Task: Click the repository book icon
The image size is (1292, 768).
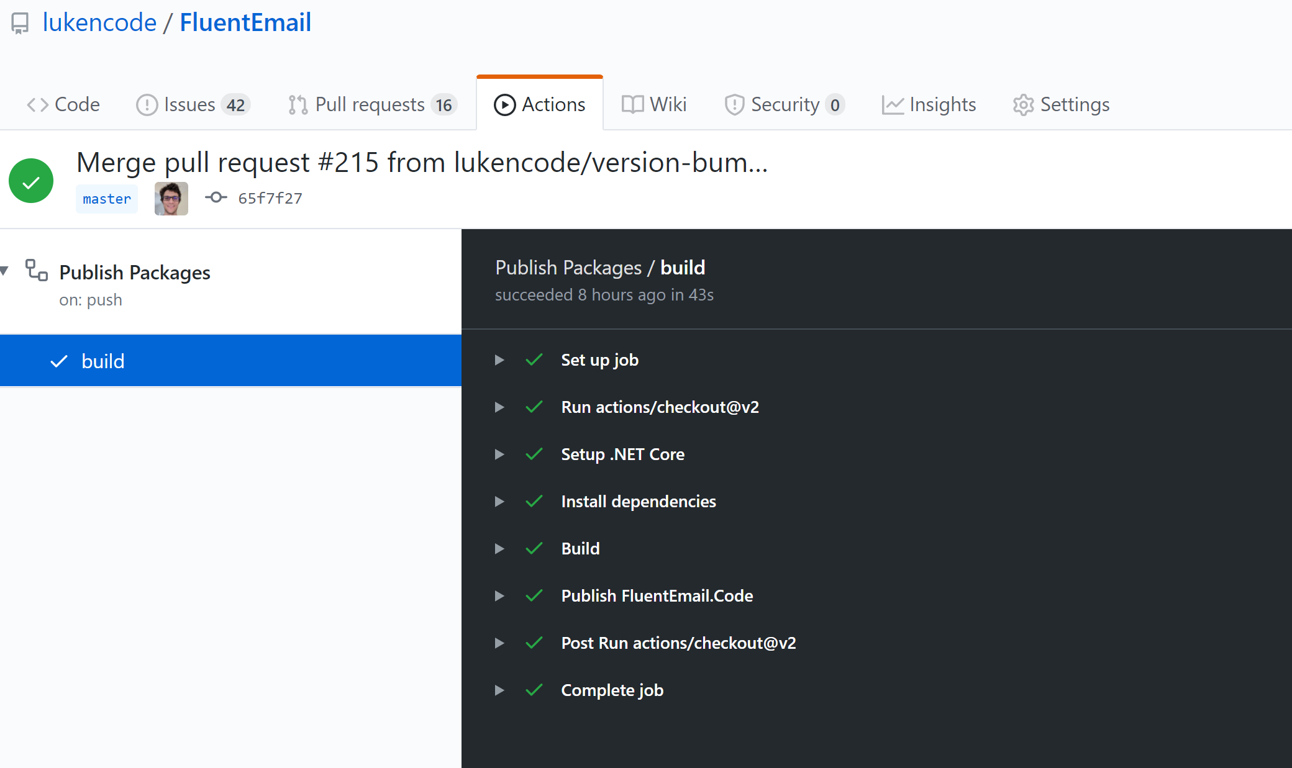Action: coord(20,24)
